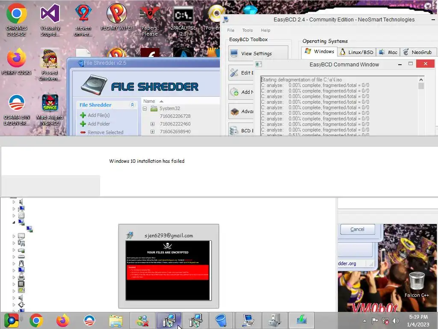This screenshot has height=329, width=438.
Task: Click Remove Selected in File Shredder
Action: click(x=102, y=132)
